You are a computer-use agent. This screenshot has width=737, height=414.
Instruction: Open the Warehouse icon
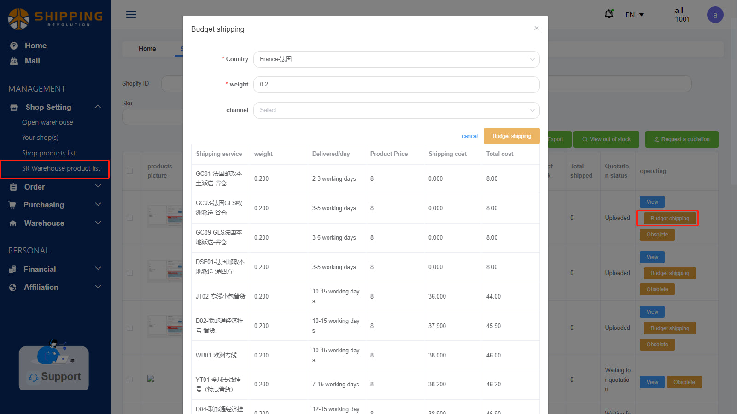[x=13, y=223]
